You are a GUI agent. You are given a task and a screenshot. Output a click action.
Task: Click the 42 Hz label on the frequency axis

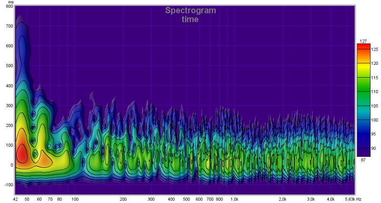[16, 199]
